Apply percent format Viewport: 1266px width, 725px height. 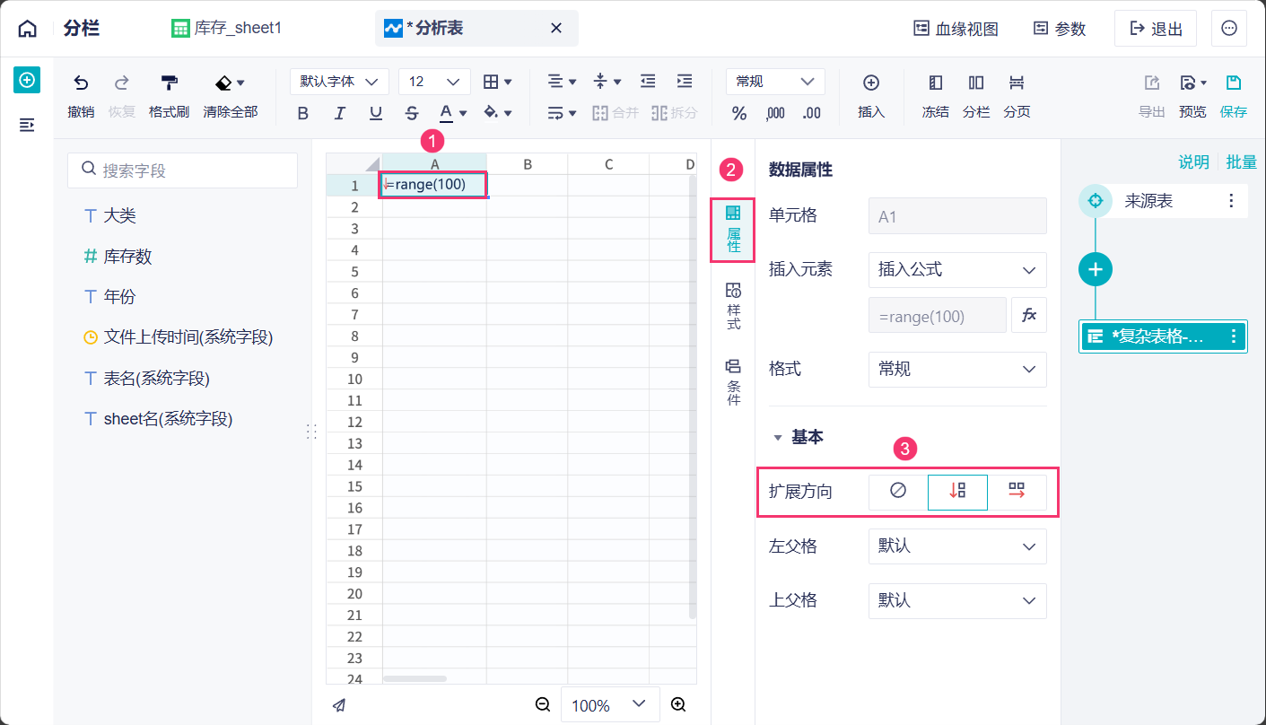pyautogui.click(x=739, y=113)
